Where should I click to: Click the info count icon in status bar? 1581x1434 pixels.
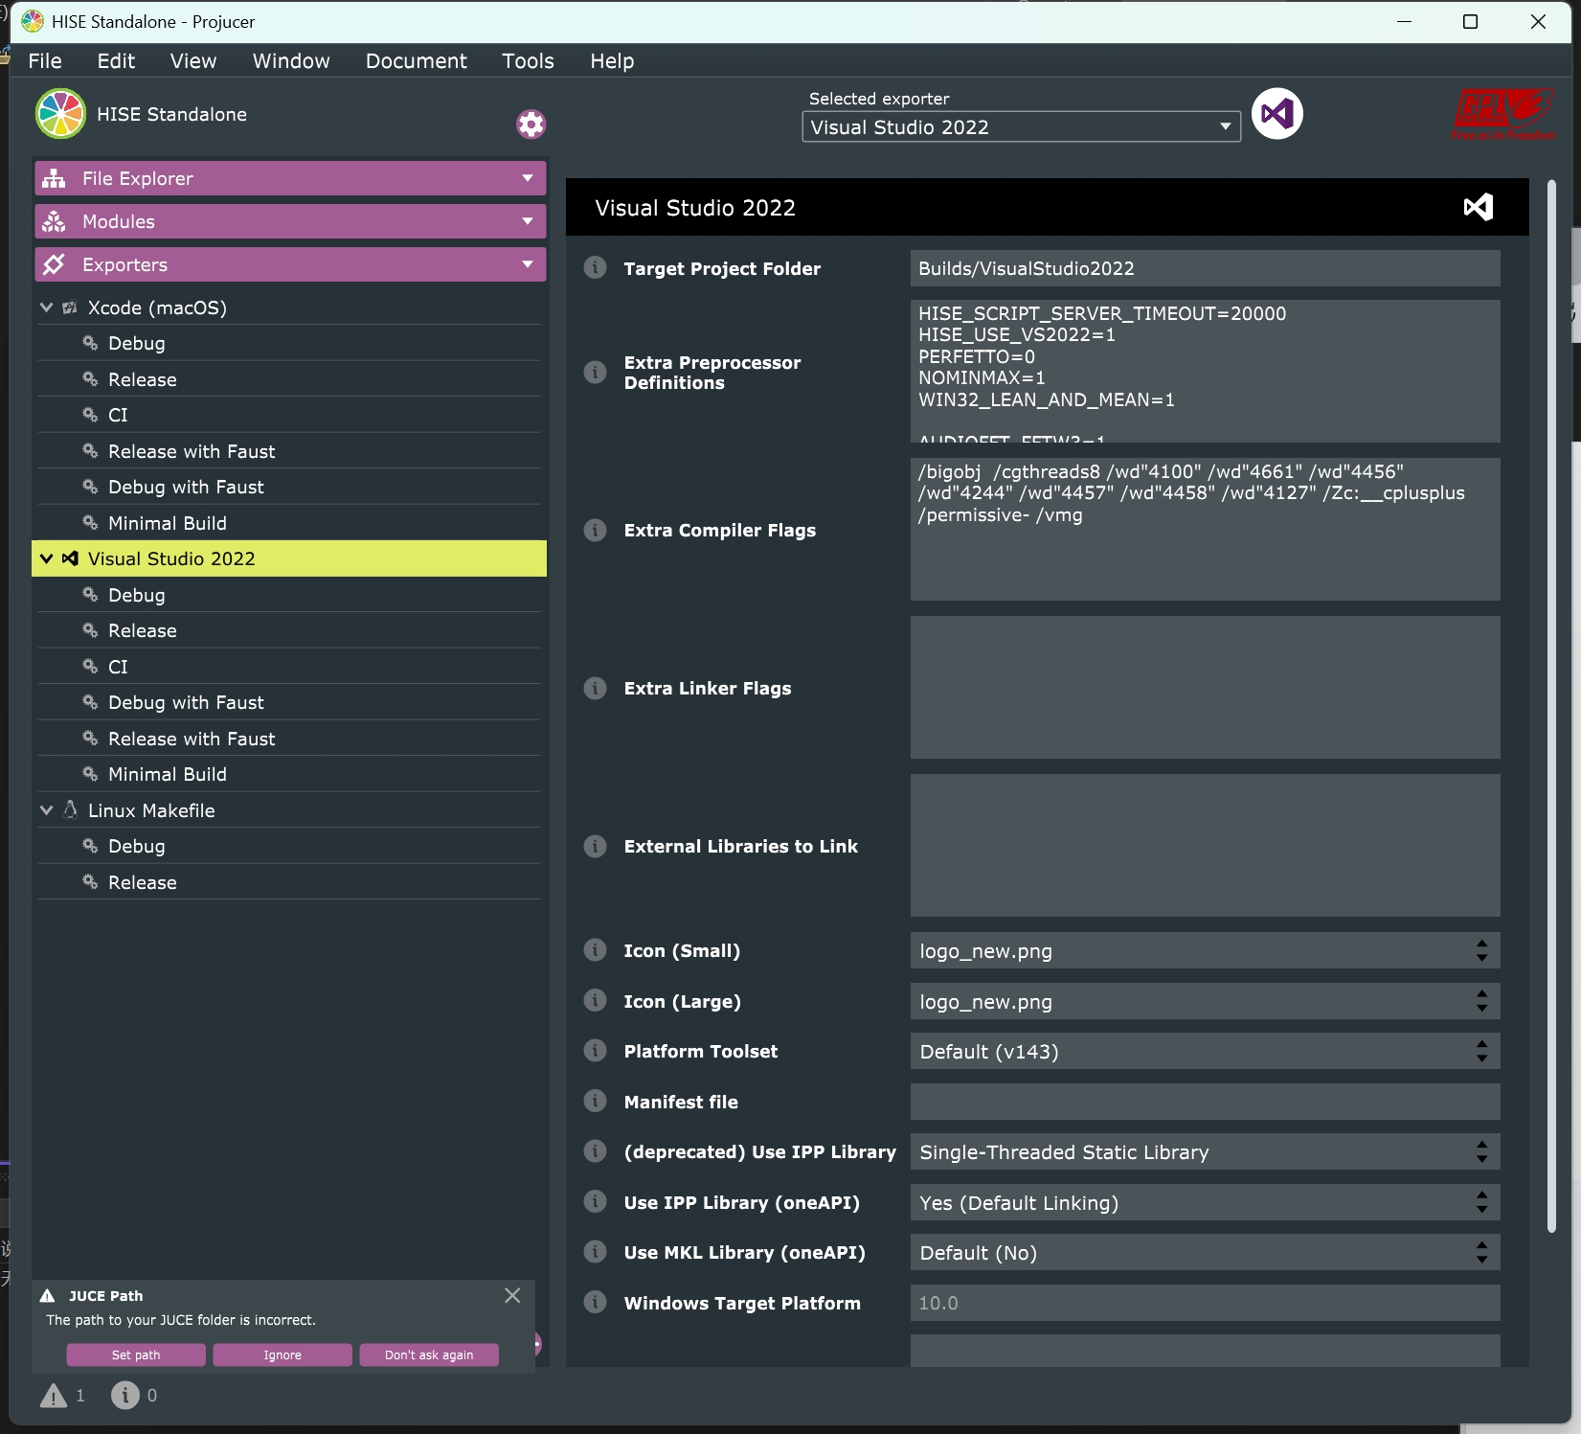point(124,1396)
